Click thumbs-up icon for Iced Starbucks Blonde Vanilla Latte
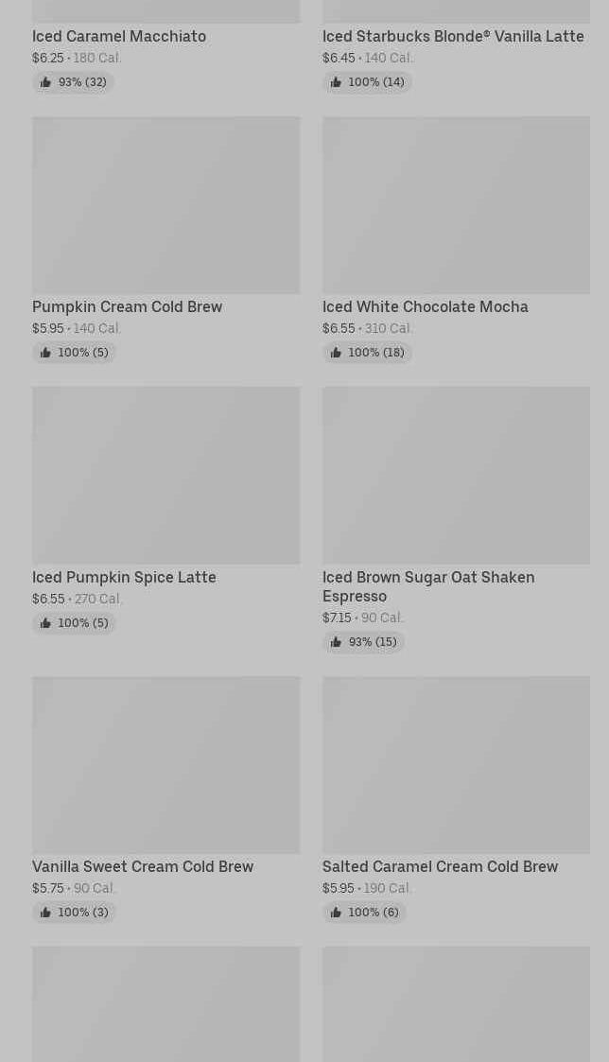The height and width of the screenshot is (1062, 609). coord(336,82)
